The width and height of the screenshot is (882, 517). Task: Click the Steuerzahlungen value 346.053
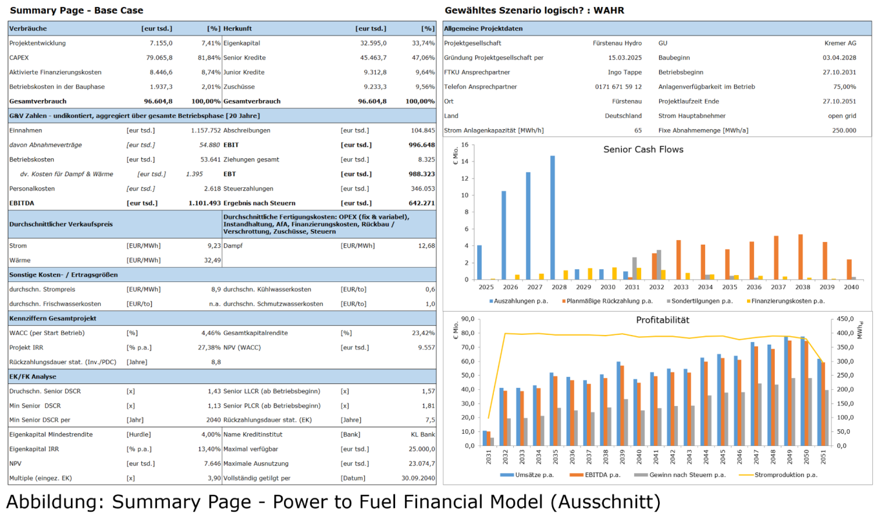pyautogui.click(x=422, y=188)
